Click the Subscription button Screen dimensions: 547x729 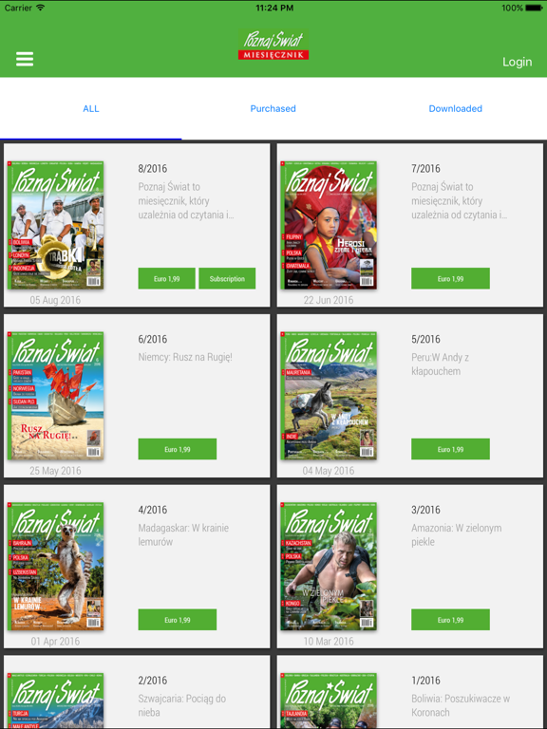click(x=227, y=278)
